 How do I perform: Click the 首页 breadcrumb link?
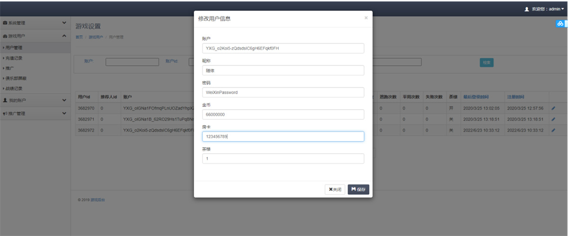click(79, 37)
